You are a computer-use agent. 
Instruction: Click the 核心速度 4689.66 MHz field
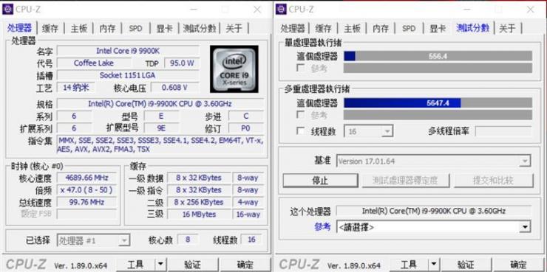[87, 178]
